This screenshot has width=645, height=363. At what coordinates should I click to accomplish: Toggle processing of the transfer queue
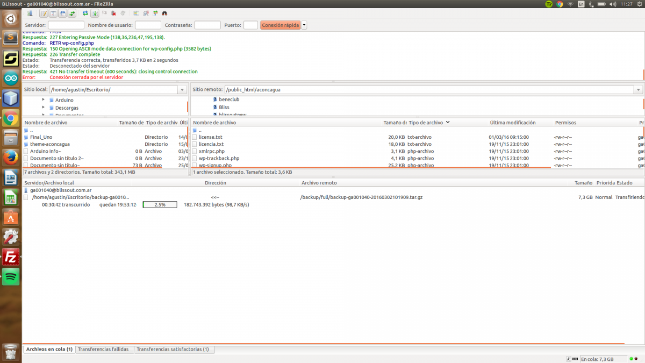[95, 13]
